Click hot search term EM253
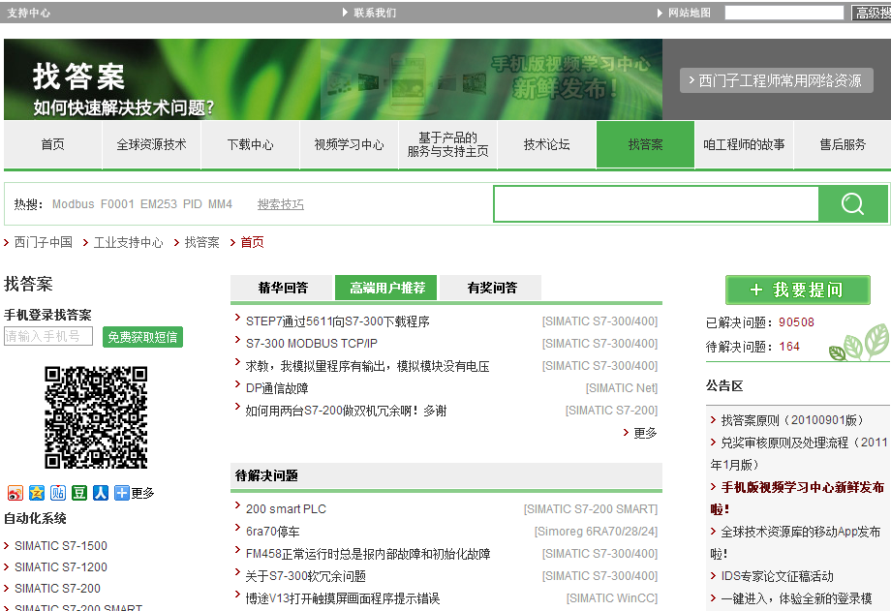The width and height of the screenshot is (891, 611). (159, 204)
